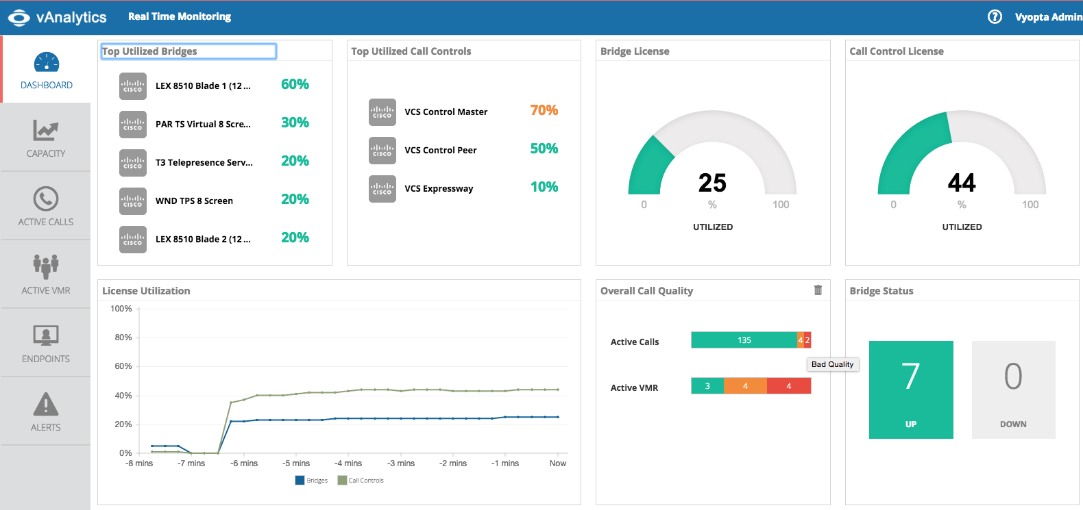The image size is (1083, 510).
Task: Click Cisco icon for LEX 8510 Blade 2
Action: coord(133,240)
